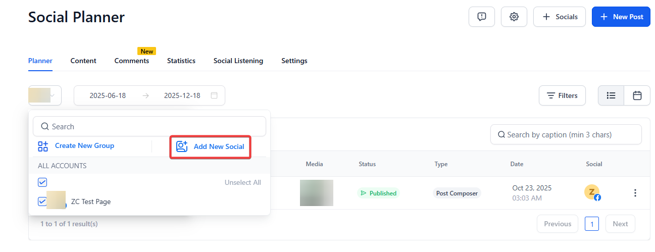Click the Status column header
655x252 pixels.
point(367,164)
